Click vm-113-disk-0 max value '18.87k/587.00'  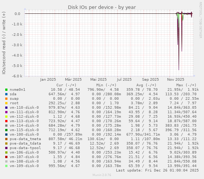(x=182, y=121)
